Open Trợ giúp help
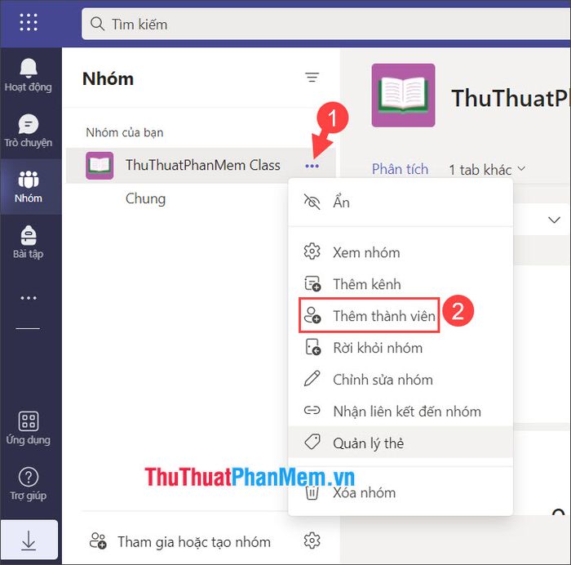The width and height of the screenshot is (571, 565). 28,483
